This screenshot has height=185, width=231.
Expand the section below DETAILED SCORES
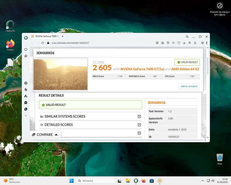point(139,133)
